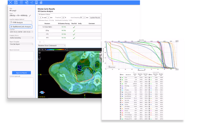Click the Bladder yellow color swatch
This screenshot has width=198, height=124.
tap(122, 82)
